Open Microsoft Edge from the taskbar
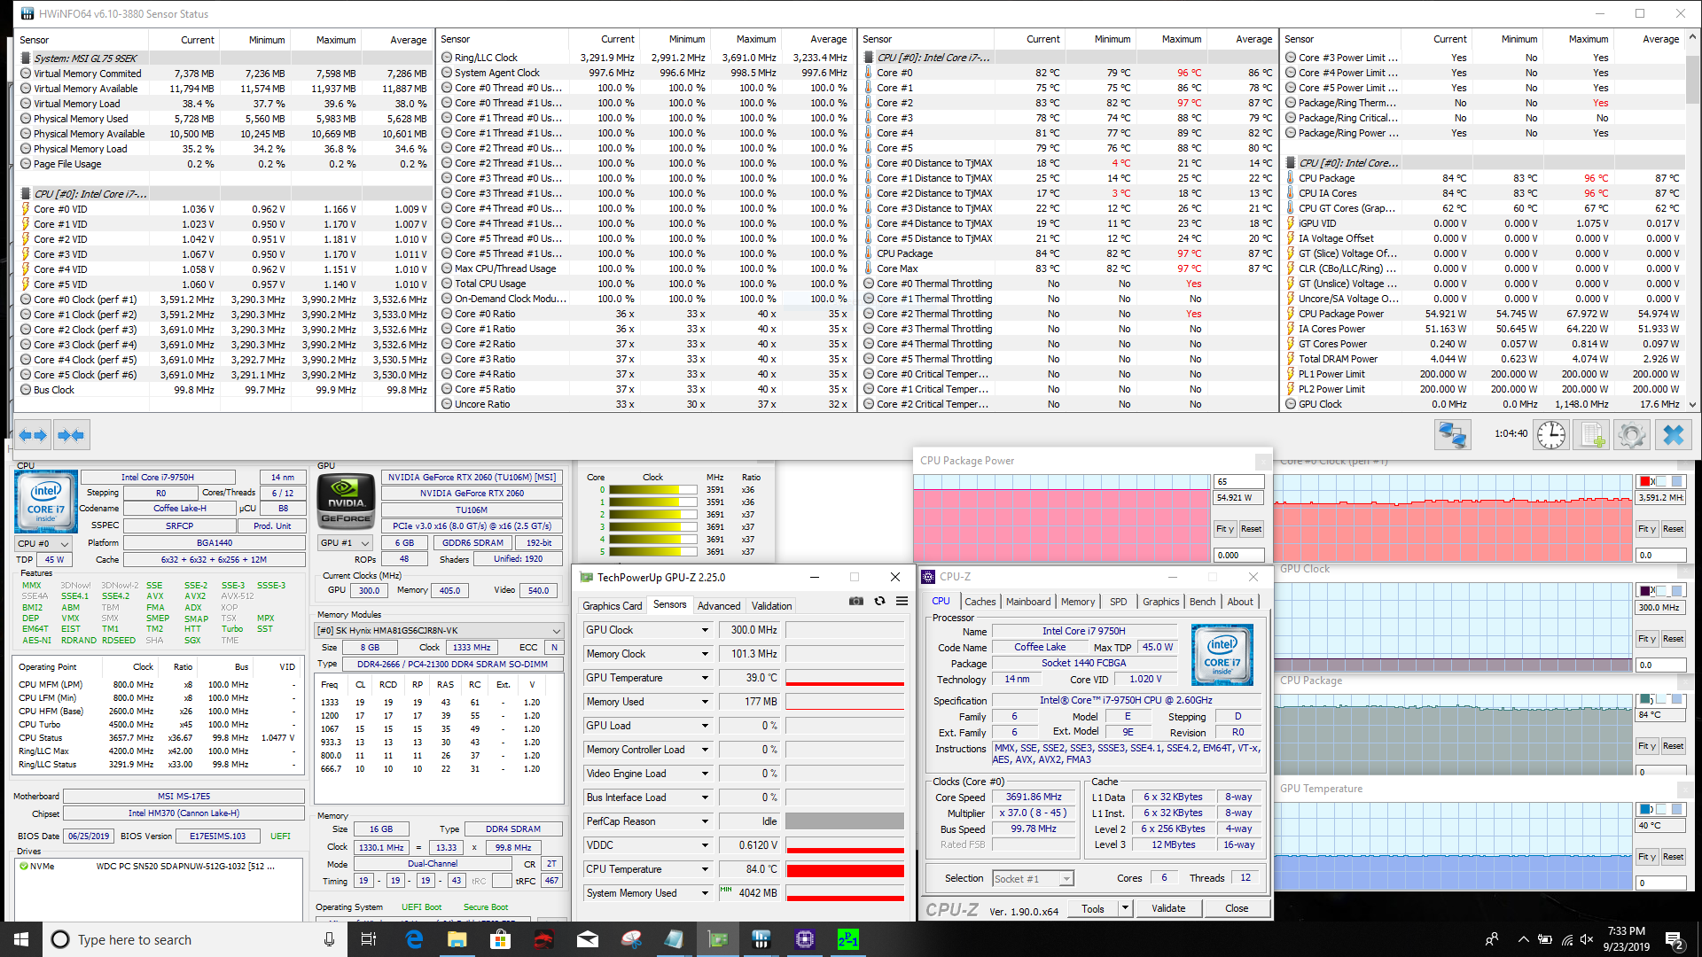This screenshot has width=1702, height=957. [414, 939]
